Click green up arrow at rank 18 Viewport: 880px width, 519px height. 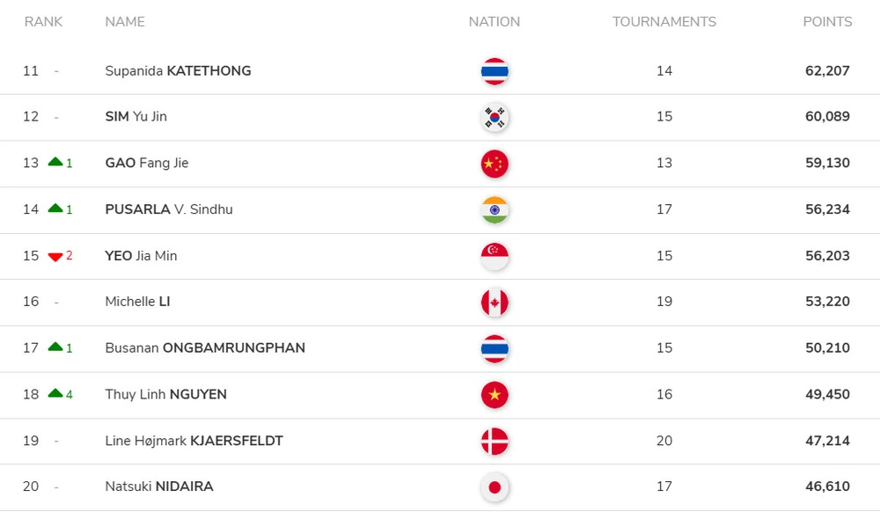55,393
